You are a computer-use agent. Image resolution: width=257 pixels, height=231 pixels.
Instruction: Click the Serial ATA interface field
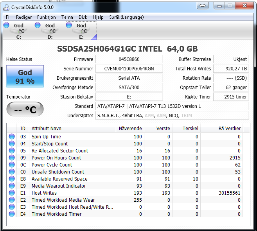(x=129, y=78)
